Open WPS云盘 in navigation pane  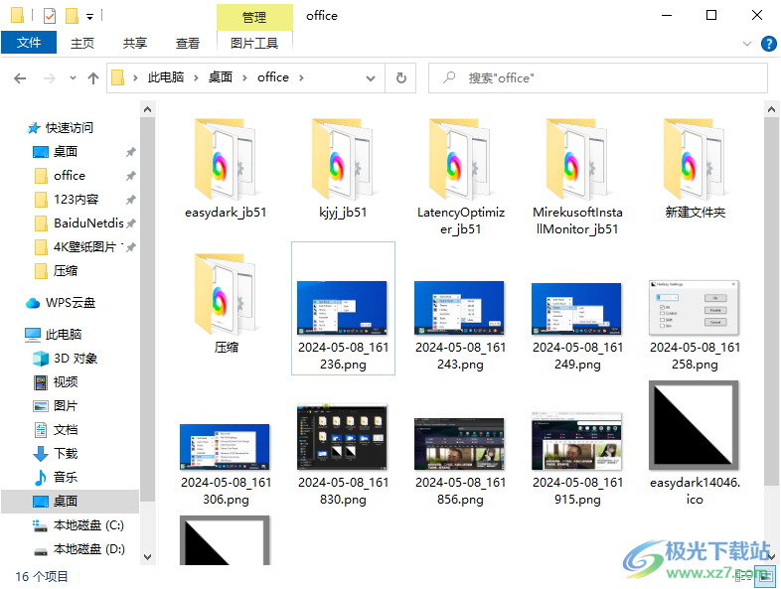[x=60, y=303]
